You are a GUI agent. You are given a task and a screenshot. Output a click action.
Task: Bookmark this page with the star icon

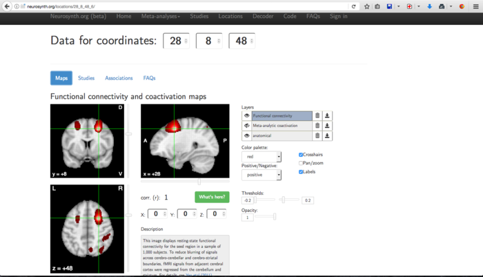pos(366,6)
